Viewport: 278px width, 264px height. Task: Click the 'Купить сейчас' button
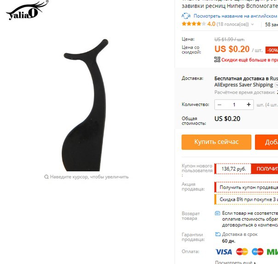[x=216, y=142]
